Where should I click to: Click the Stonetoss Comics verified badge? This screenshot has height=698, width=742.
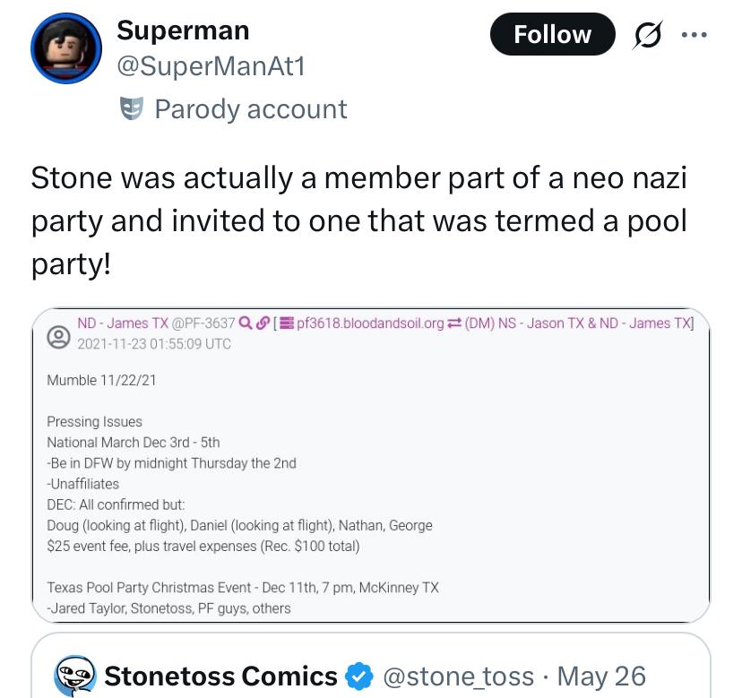358,676
